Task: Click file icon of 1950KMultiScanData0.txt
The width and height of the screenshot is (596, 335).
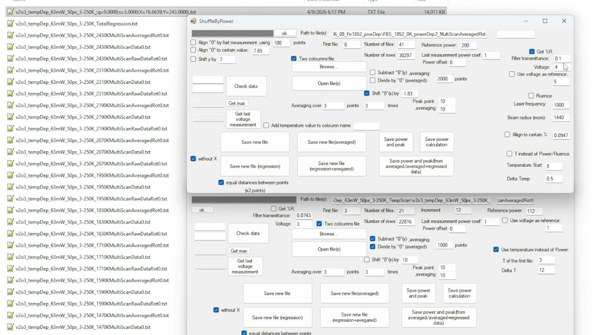Action: coord(10,187)
